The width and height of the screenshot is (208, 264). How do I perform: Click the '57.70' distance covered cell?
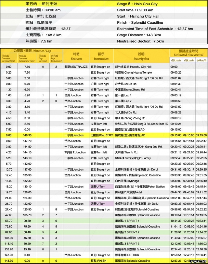point(8,221)
